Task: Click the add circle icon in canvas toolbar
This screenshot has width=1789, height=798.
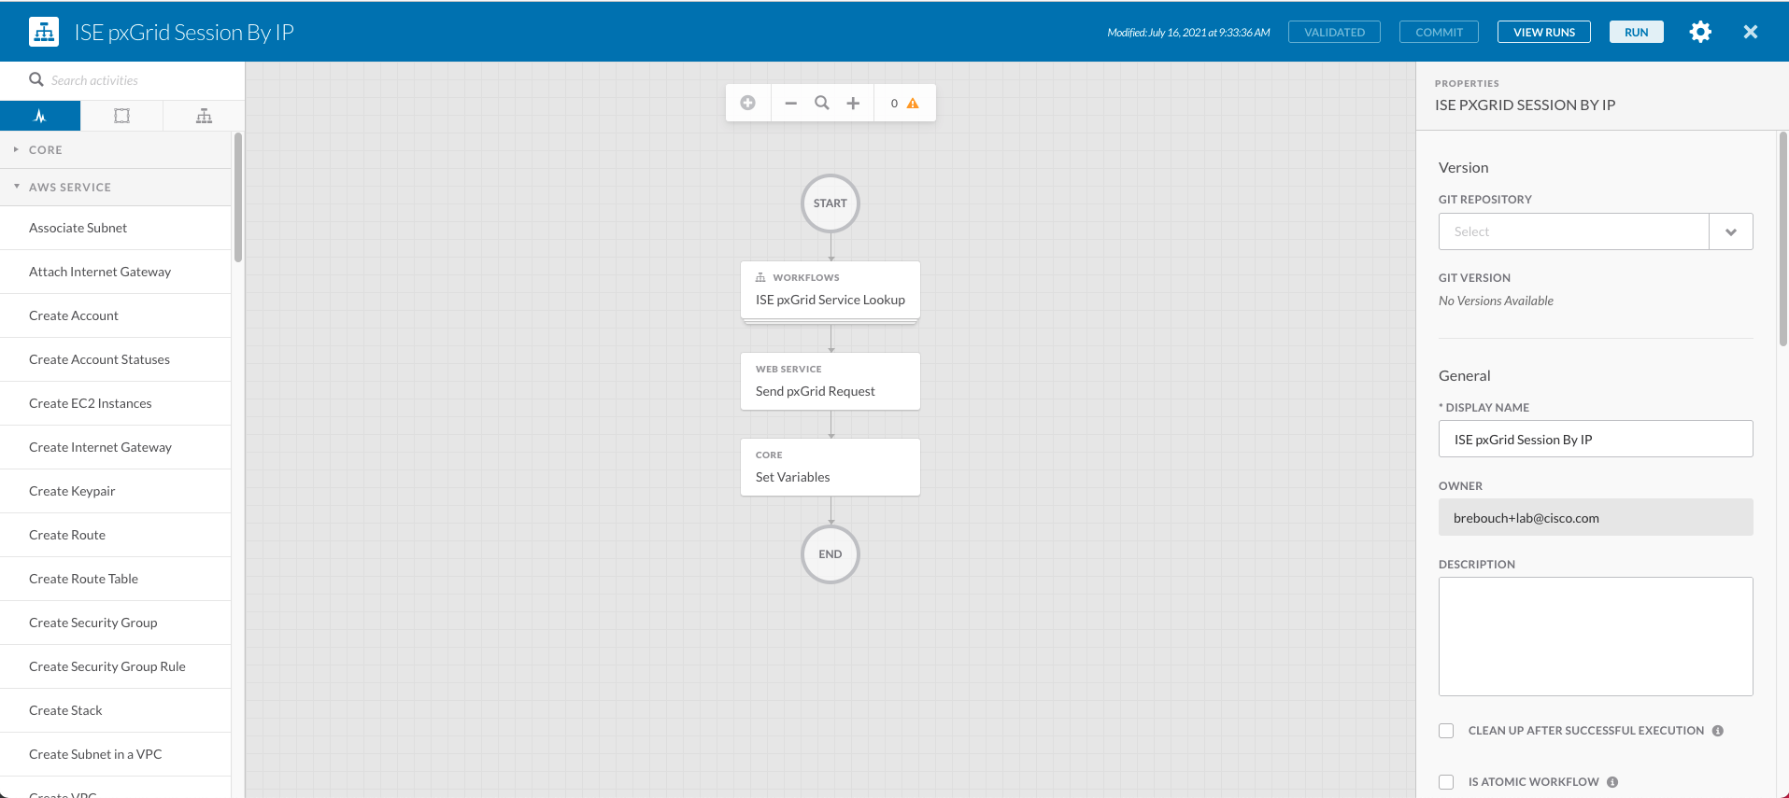Action: pyautogui.click(x=748, y=104)
